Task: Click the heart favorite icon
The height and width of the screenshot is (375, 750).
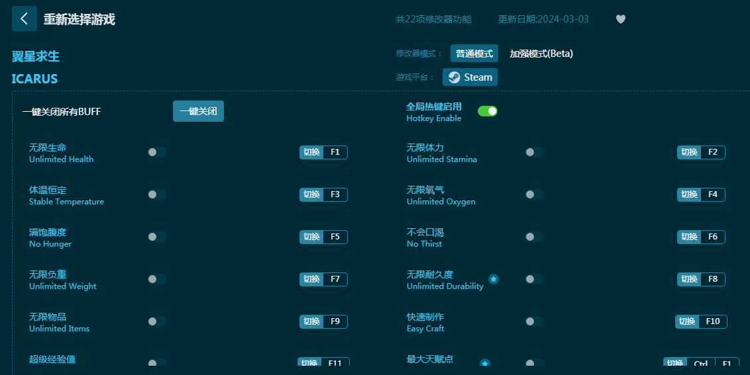Action: (620, 19)
